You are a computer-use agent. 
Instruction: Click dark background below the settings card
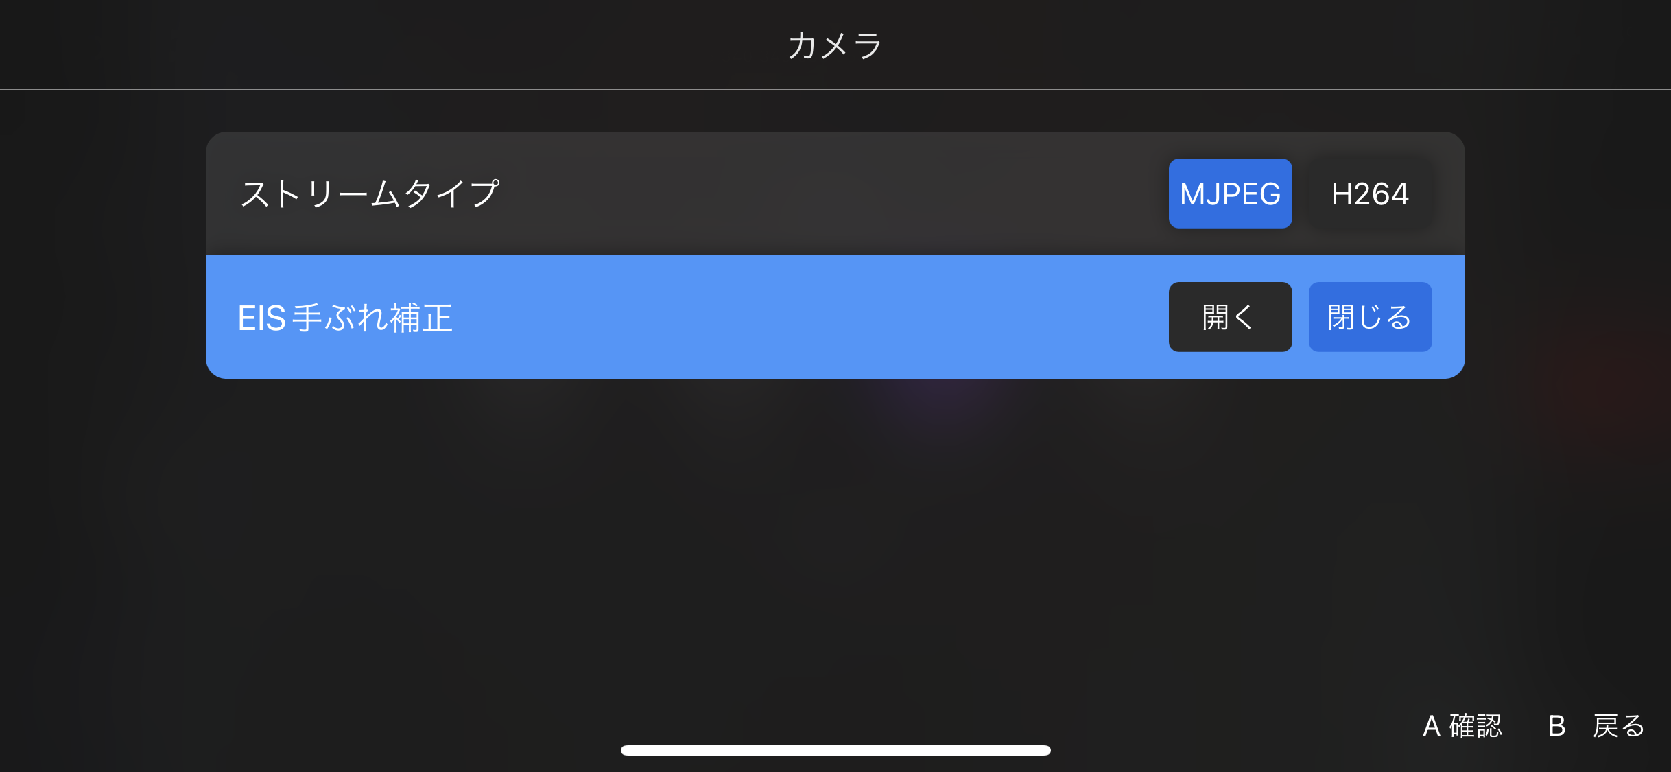coord(835,549)
